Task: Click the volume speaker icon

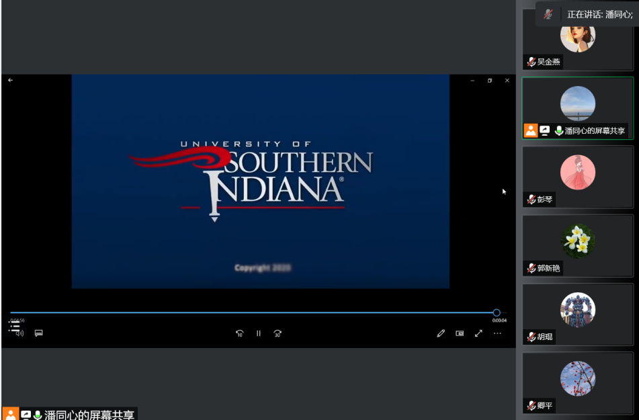Action: click(20, 333)
